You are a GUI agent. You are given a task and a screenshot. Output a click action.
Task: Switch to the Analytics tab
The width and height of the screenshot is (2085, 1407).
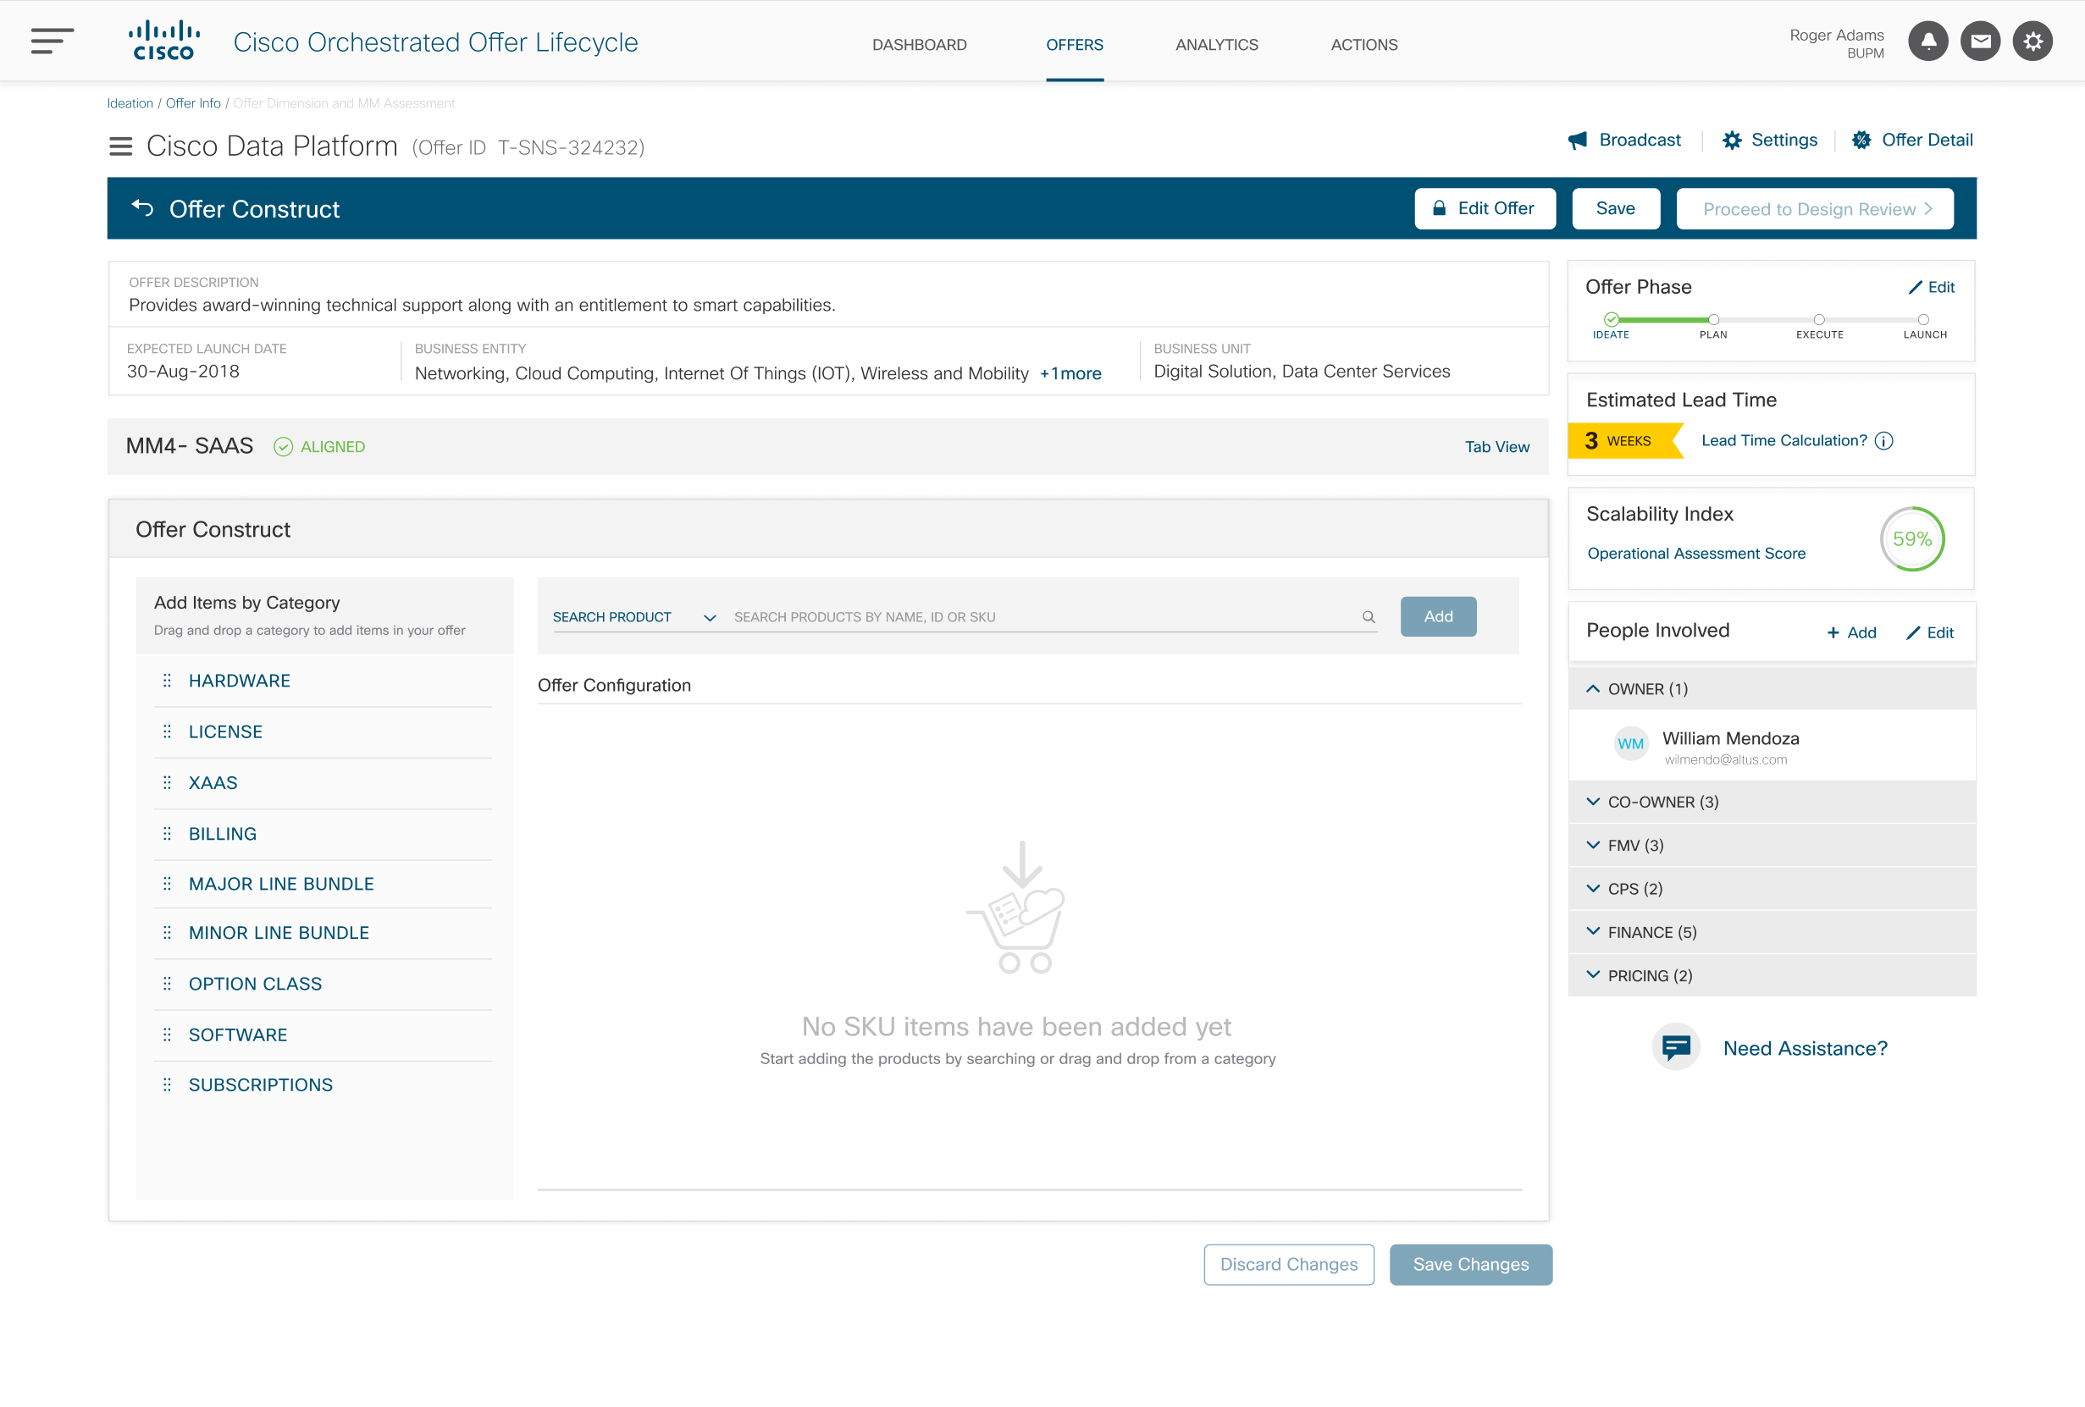[1217, 44]
